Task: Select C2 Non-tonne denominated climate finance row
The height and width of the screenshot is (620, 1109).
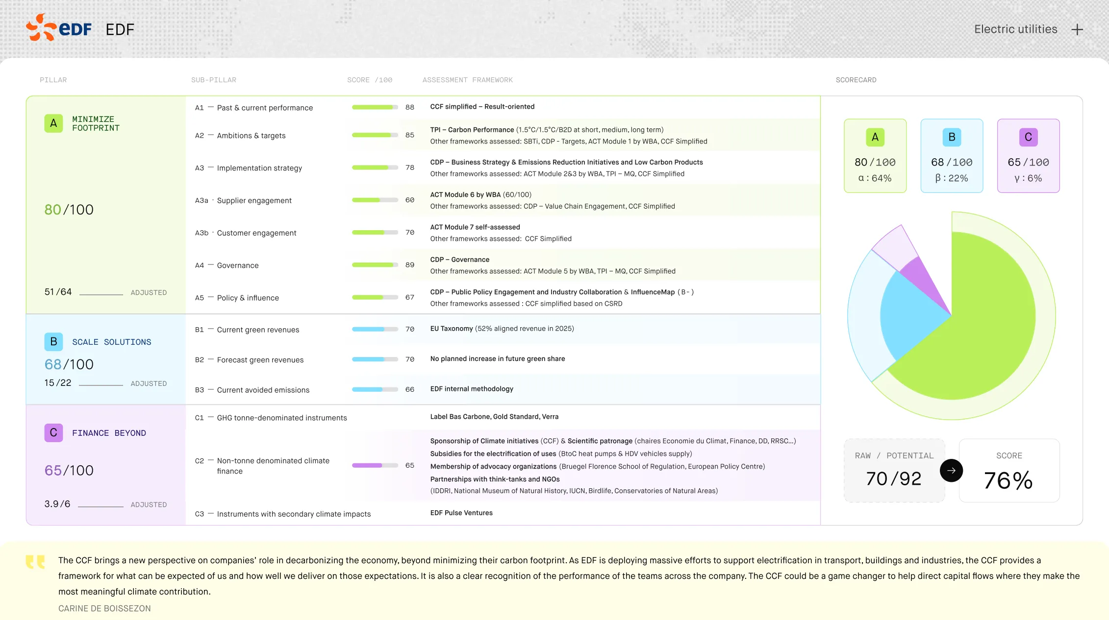Action: tap(503, 465)
